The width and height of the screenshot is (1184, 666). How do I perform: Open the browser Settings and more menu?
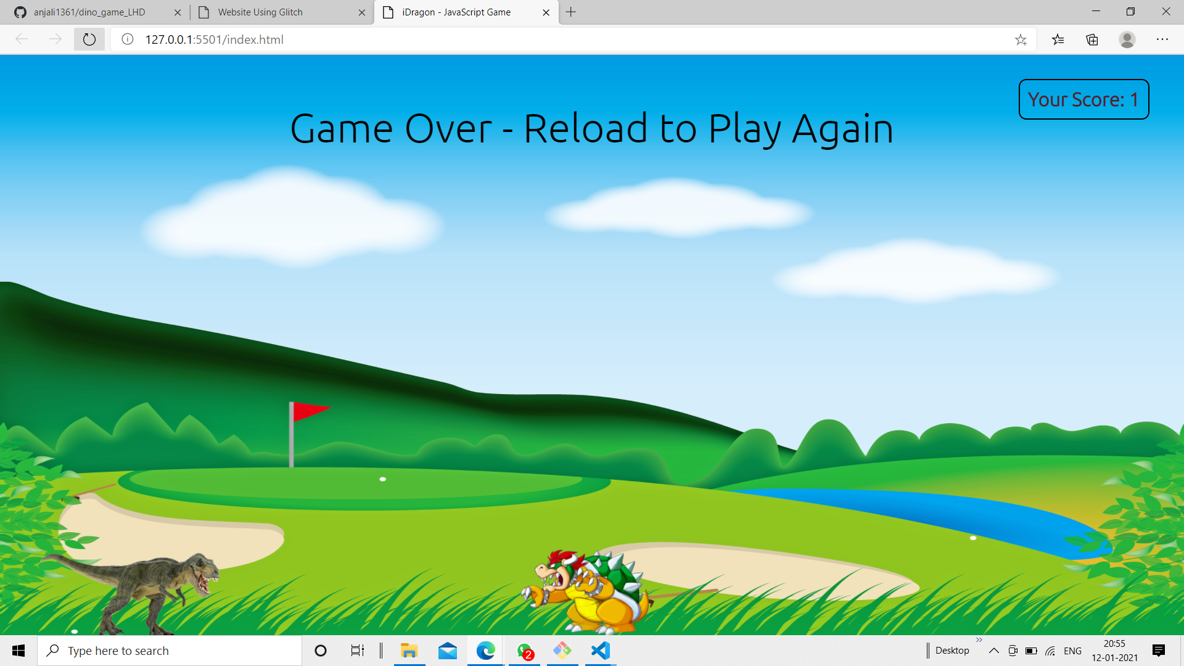pyautogui.click(x=1162, y=39)
